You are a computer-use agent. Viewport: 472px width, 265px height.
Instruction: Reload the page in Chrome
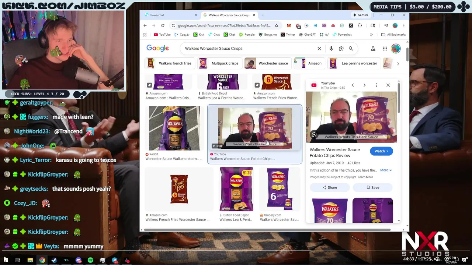pos(163,25)
